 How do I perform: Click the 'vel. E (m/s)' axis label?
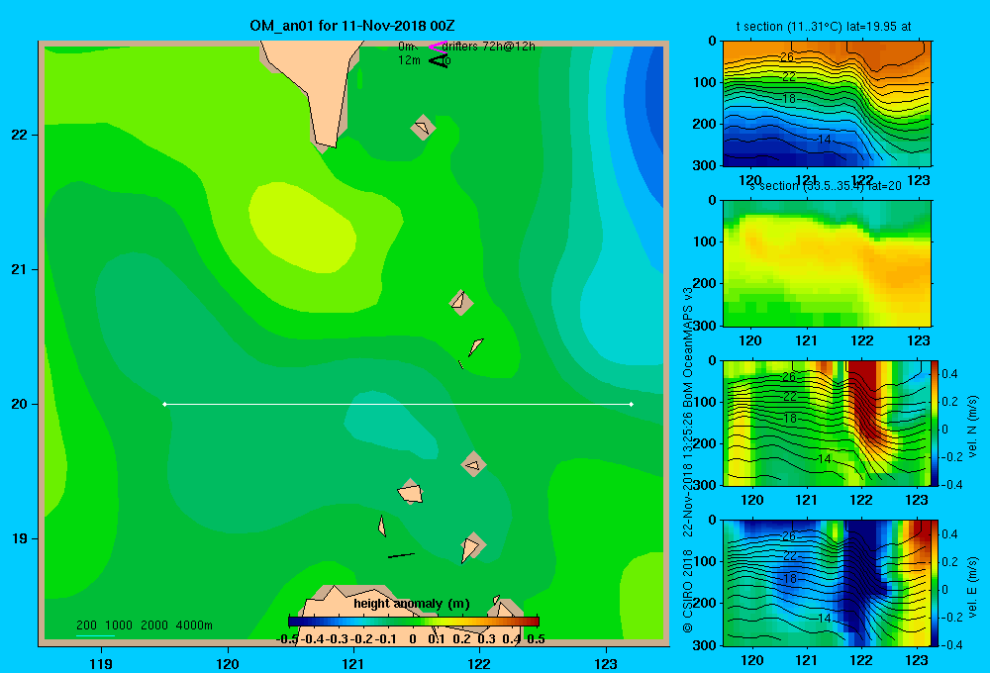click(972, 587)
